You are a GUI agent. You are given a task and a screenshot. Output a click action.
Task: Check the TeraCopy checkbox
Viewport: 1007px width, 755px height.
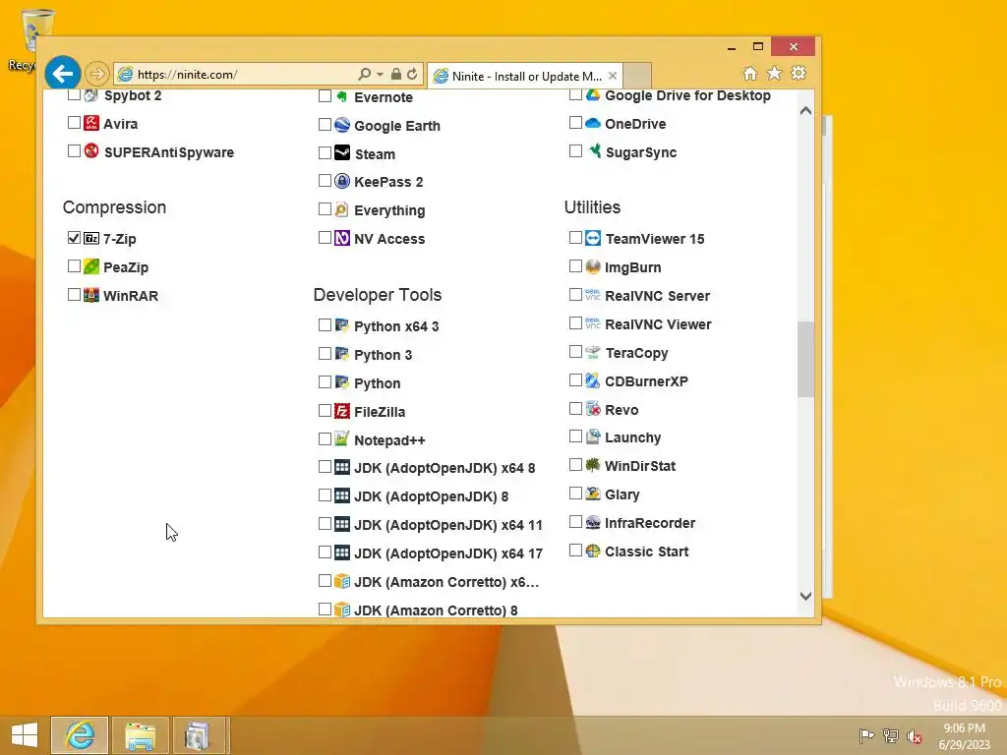coord(575,351)
